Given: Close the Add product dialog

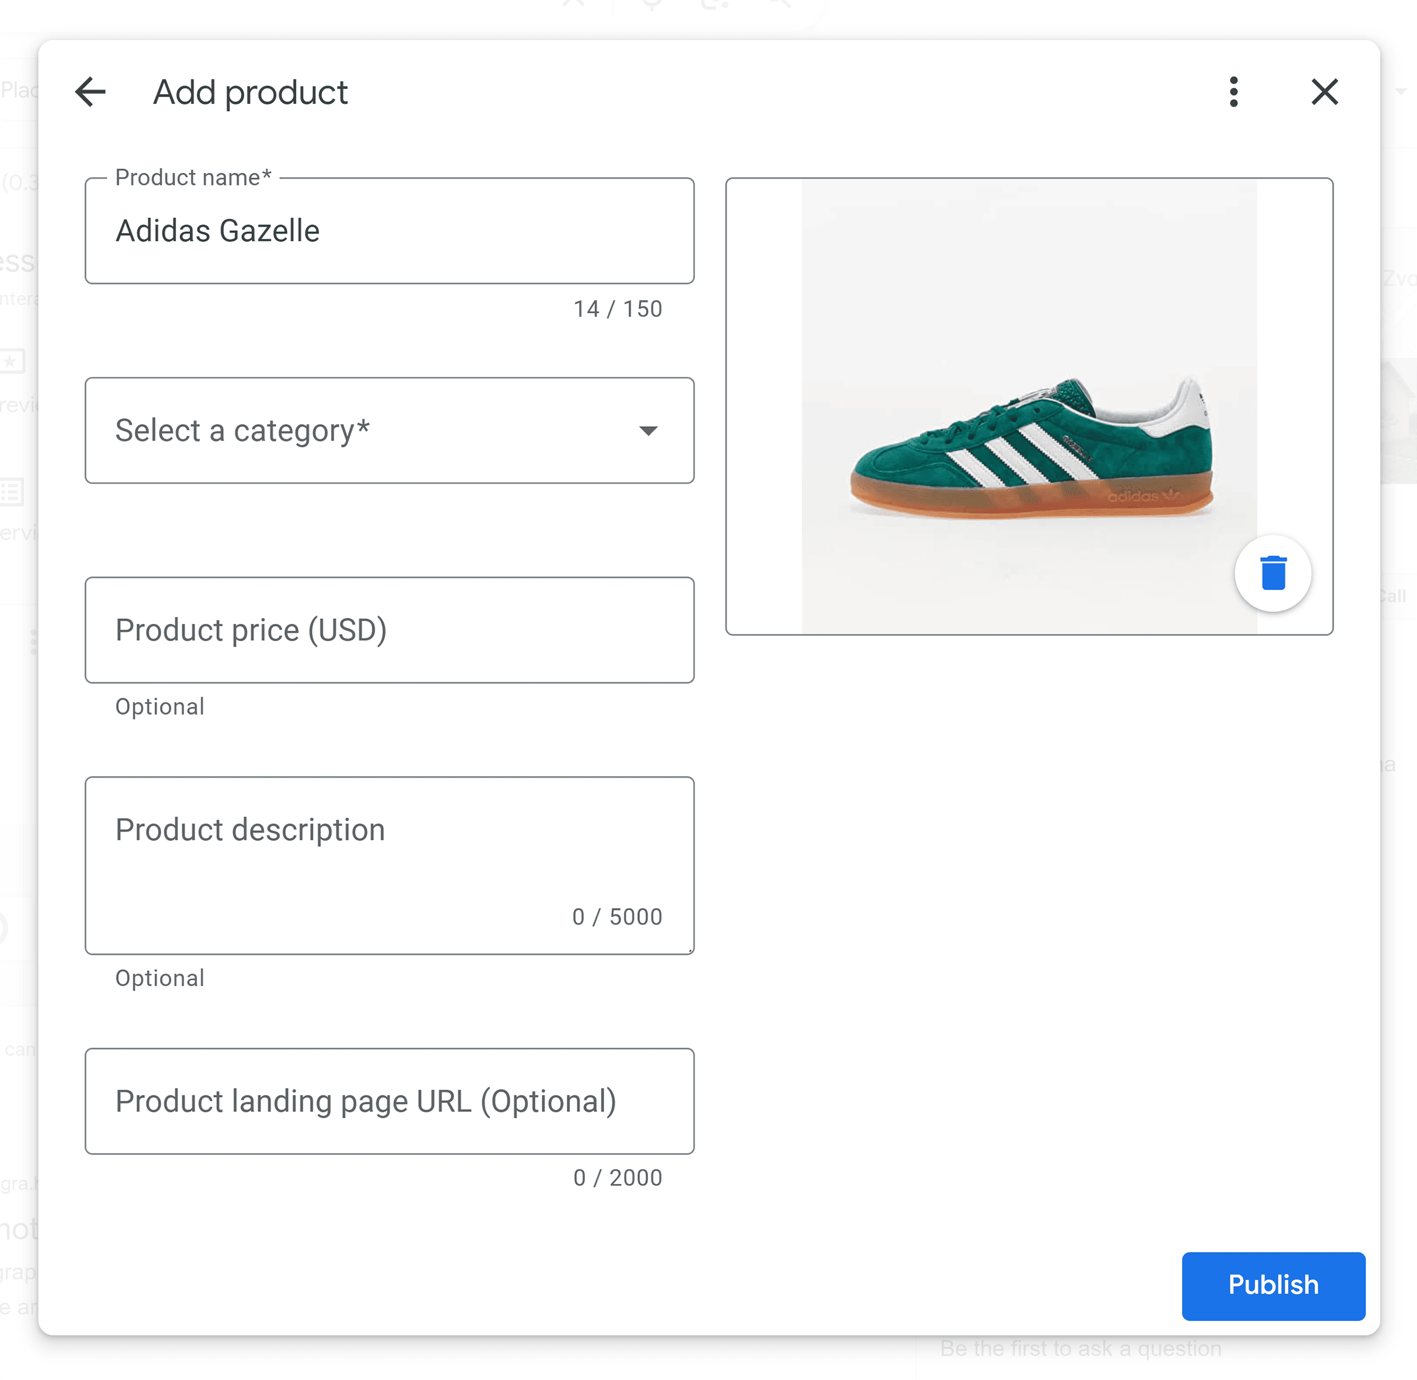Looking at the screenshot, I should 1325,92.
